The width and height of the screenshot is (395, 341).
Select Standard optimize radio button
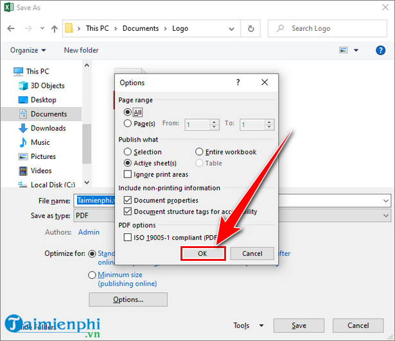[x=92, y=254]
